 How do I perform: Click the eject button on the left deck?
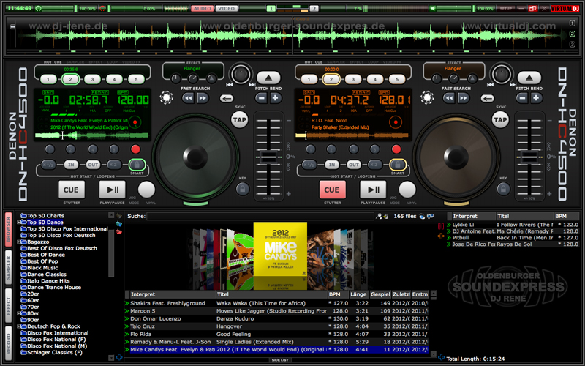pos(269,78)
